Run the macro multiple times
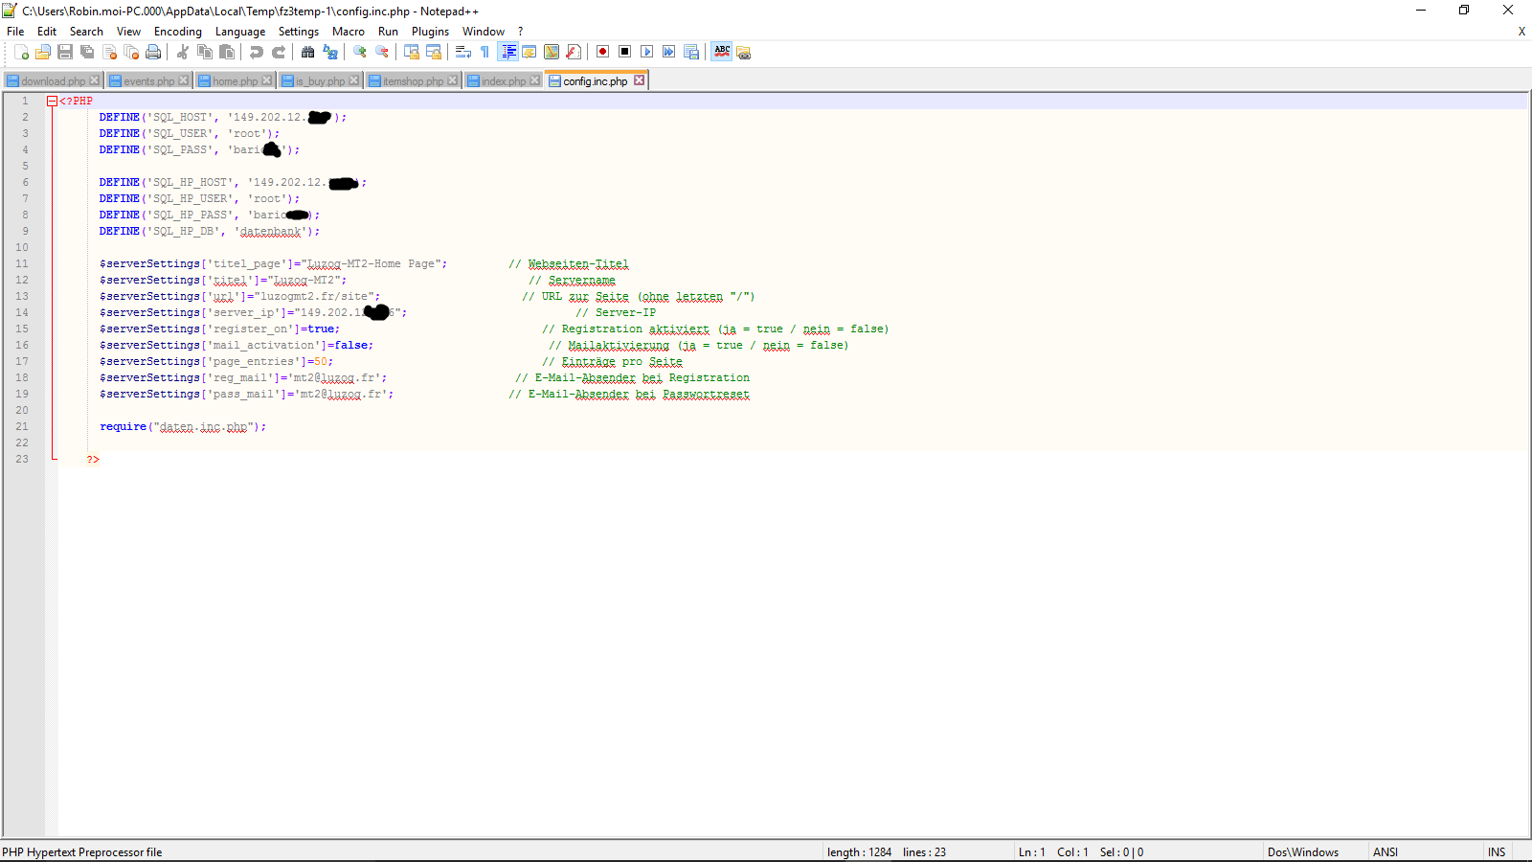Image resolution: width=1532 pixels, height=862 pixels. point(669,52)
